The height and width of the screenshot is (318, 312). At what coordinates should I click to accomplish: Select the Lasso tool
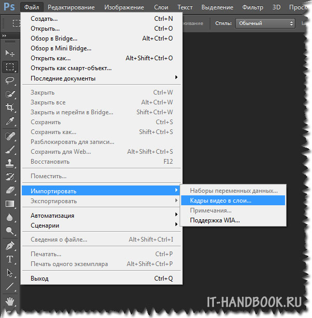coord(10,81)
